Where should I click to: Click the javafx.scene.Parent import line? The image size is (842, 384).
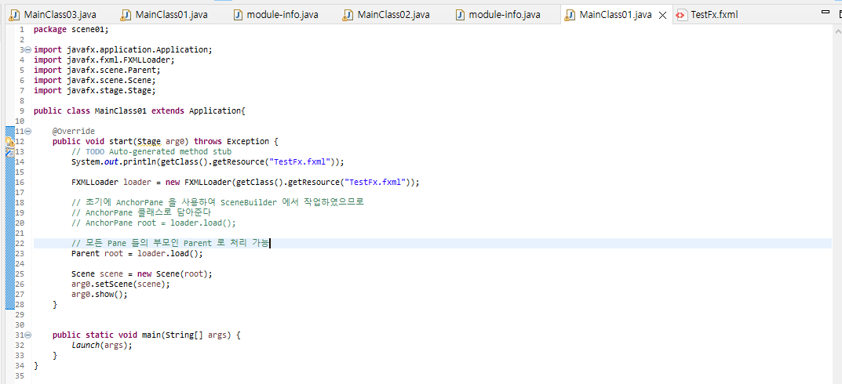pyautogui.click(x=97, y=71)
